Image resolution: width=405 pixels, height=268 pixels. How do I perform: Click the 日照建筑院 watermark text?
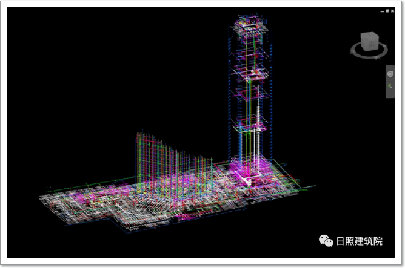[x=360, y=241]
